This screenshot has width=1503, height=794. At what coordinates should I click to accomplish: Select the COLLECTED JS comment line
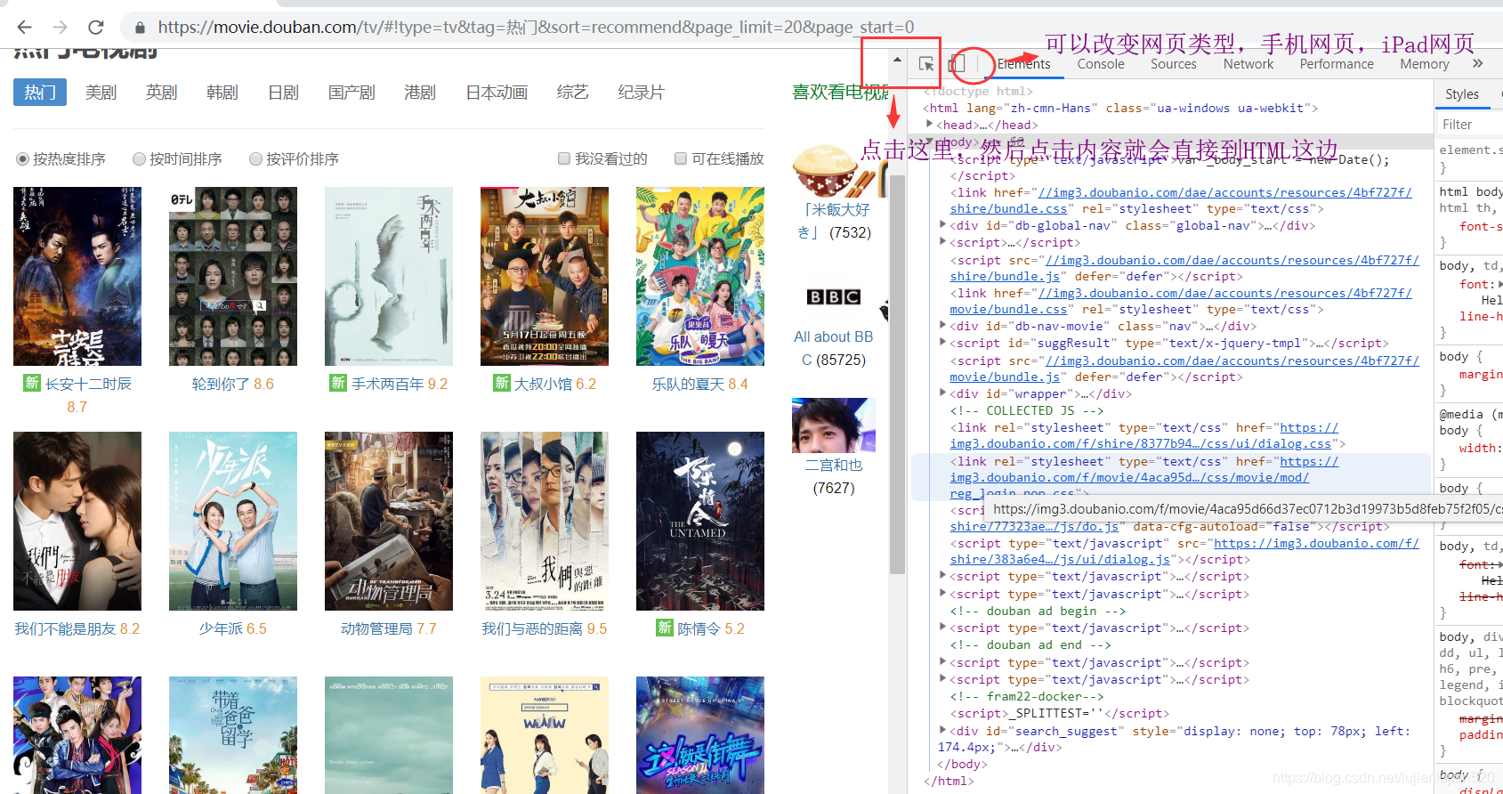point(1027,410)
